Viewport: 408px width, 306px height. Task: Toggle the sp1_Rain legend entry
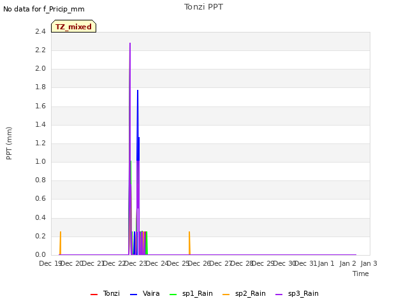[x=191, y=293]
